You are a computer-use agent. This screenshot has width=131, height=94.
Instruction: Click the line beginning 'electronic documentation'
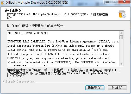coord(61,62)
